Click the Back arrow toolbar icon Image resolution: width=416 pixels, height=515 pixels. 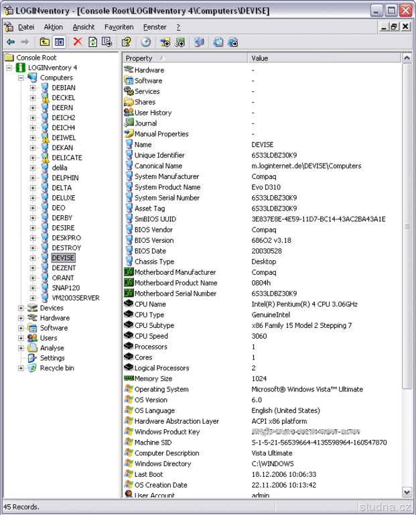[x=11, y=42]
